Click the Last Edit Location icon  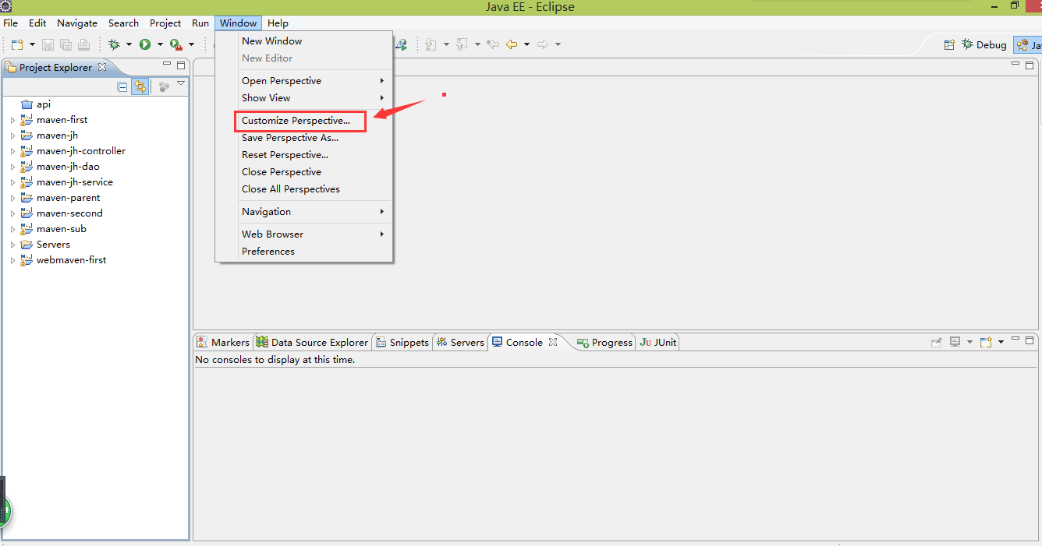(x=493, y=44)
